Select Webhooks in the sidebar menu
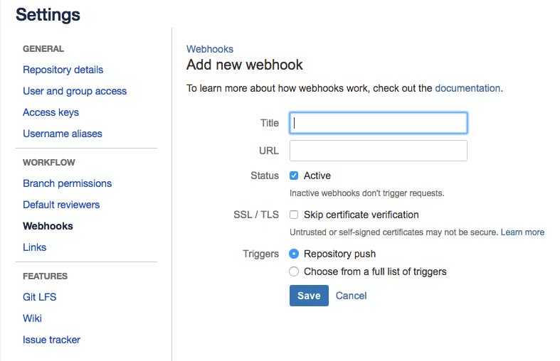Viewport: 560px width, 361px height. tap(48, 226)
